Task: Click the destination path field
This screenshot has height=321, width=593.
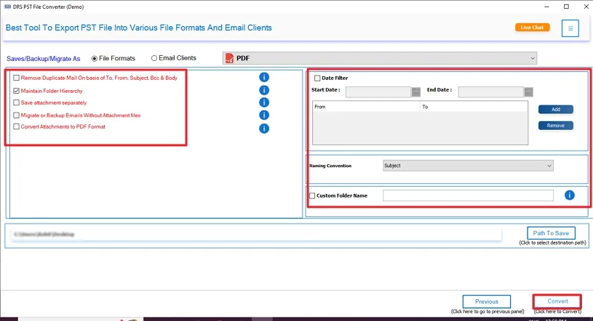Action: point(255,235)
